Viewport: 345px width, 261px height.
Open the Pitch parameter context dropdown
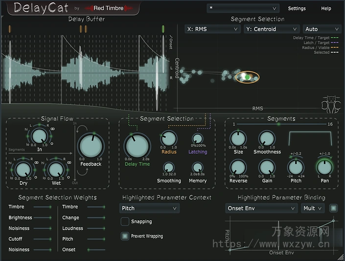(x=150, y=208)
